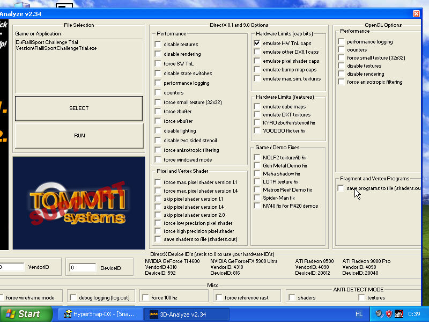Enable force max. pixel shader version 1.1

(x=158, y=182)
